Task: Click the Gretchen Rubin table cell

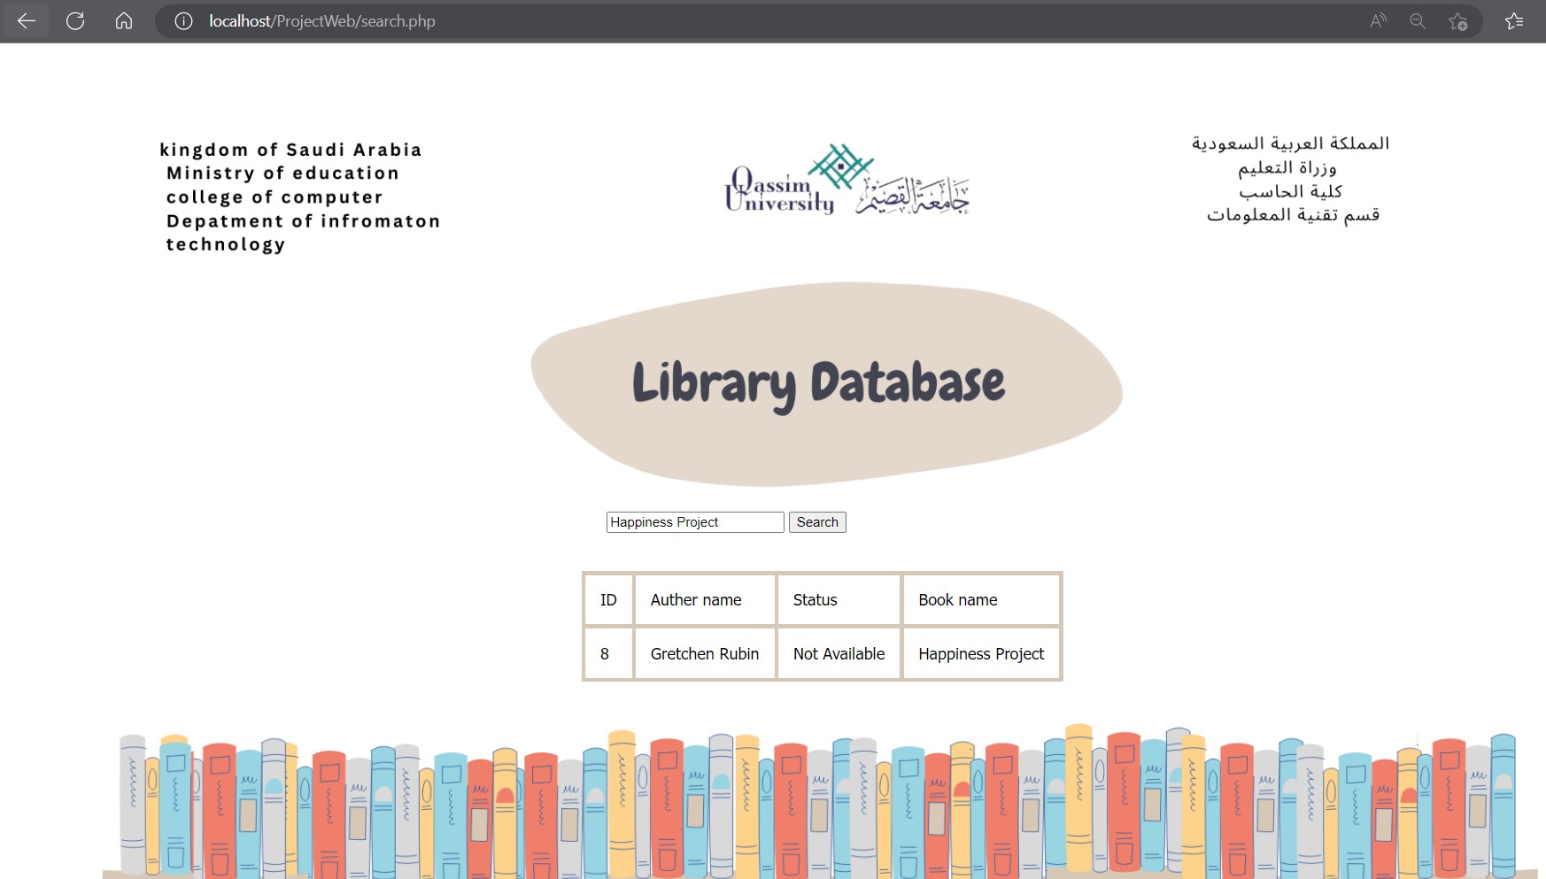Action: pos(704,653)
